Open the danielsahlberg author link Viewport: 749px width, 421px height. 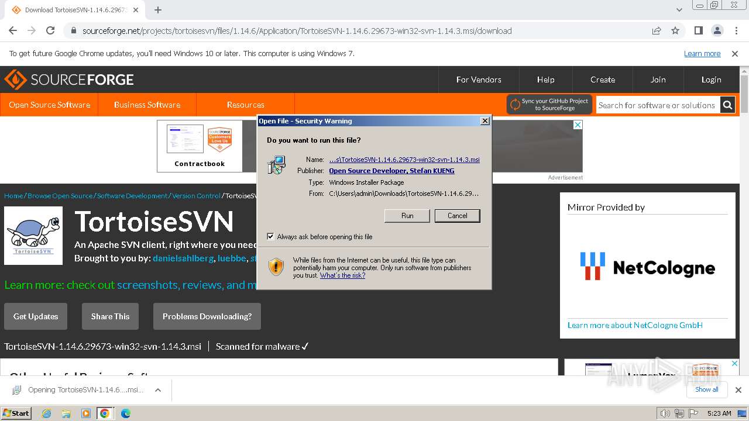pos(183,258)
